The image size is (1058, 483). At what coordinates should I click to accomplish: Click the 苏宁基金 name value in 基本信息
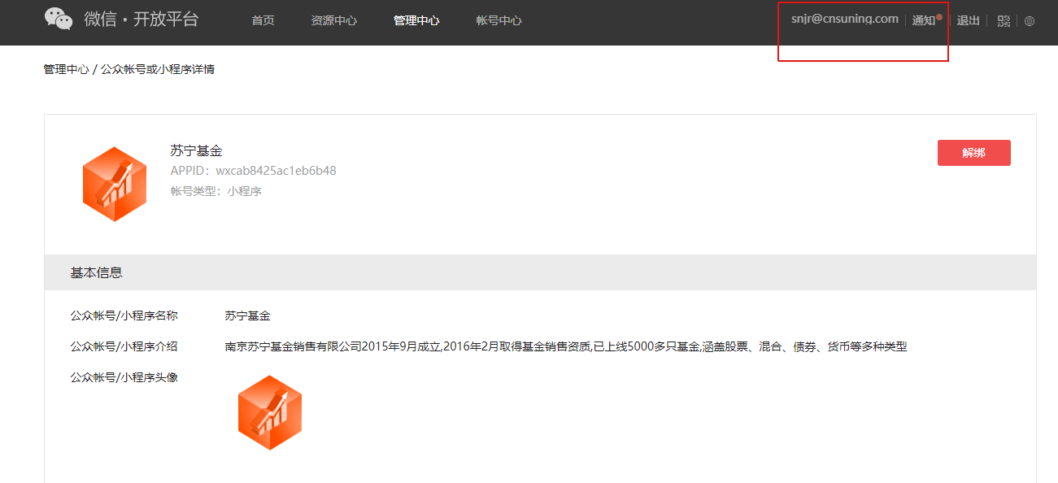coord(248,315)
